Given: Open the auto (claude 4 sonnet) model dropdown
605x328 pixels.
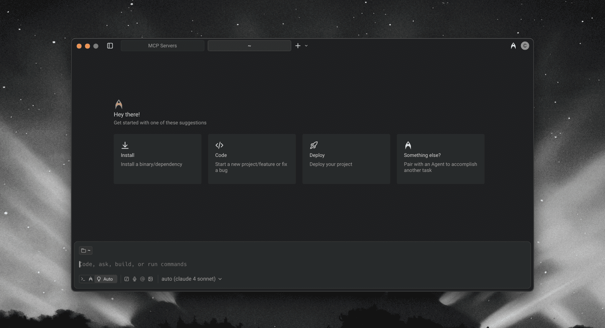Looking at the screenshot, I should point(192,279).
